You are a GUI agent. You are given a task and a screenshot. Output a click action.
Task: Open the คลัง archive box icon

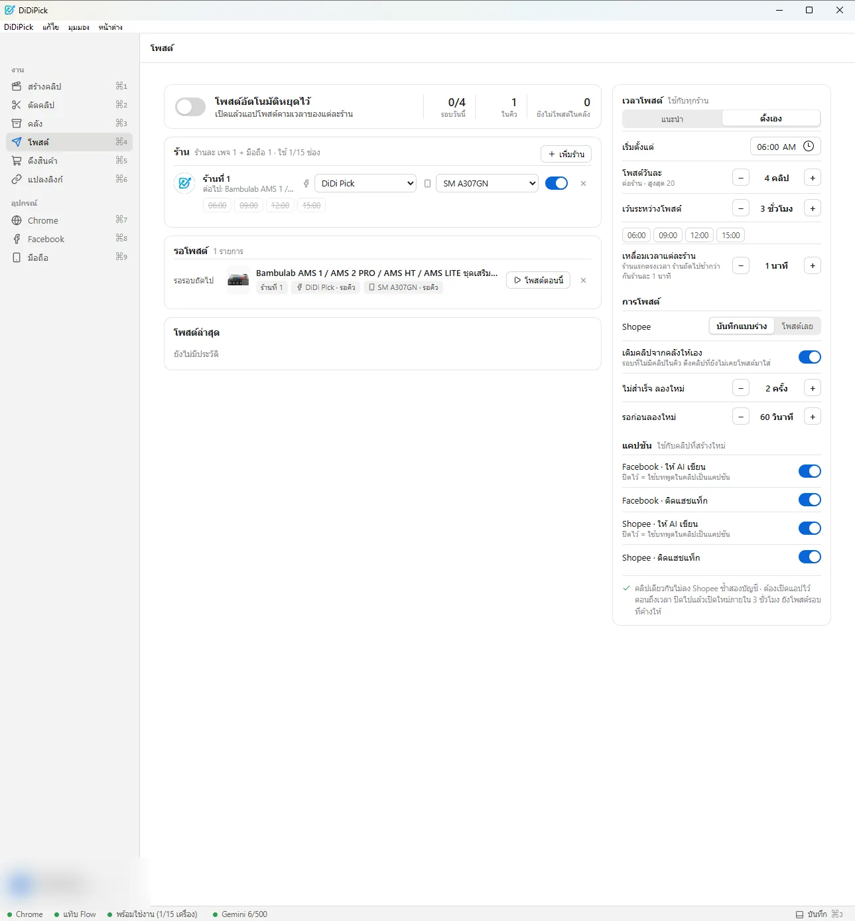click(x=17, y=123)
